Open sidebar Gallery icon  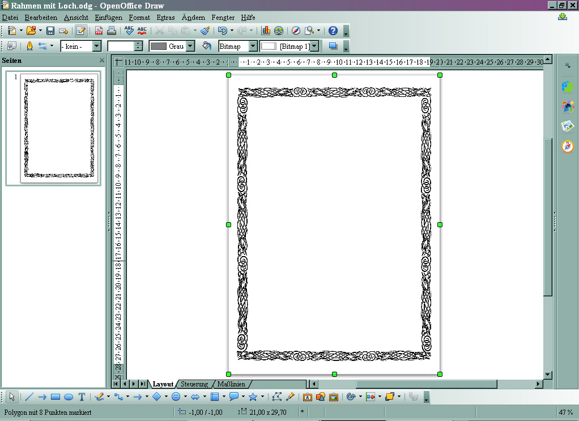(x=568, y=126)
